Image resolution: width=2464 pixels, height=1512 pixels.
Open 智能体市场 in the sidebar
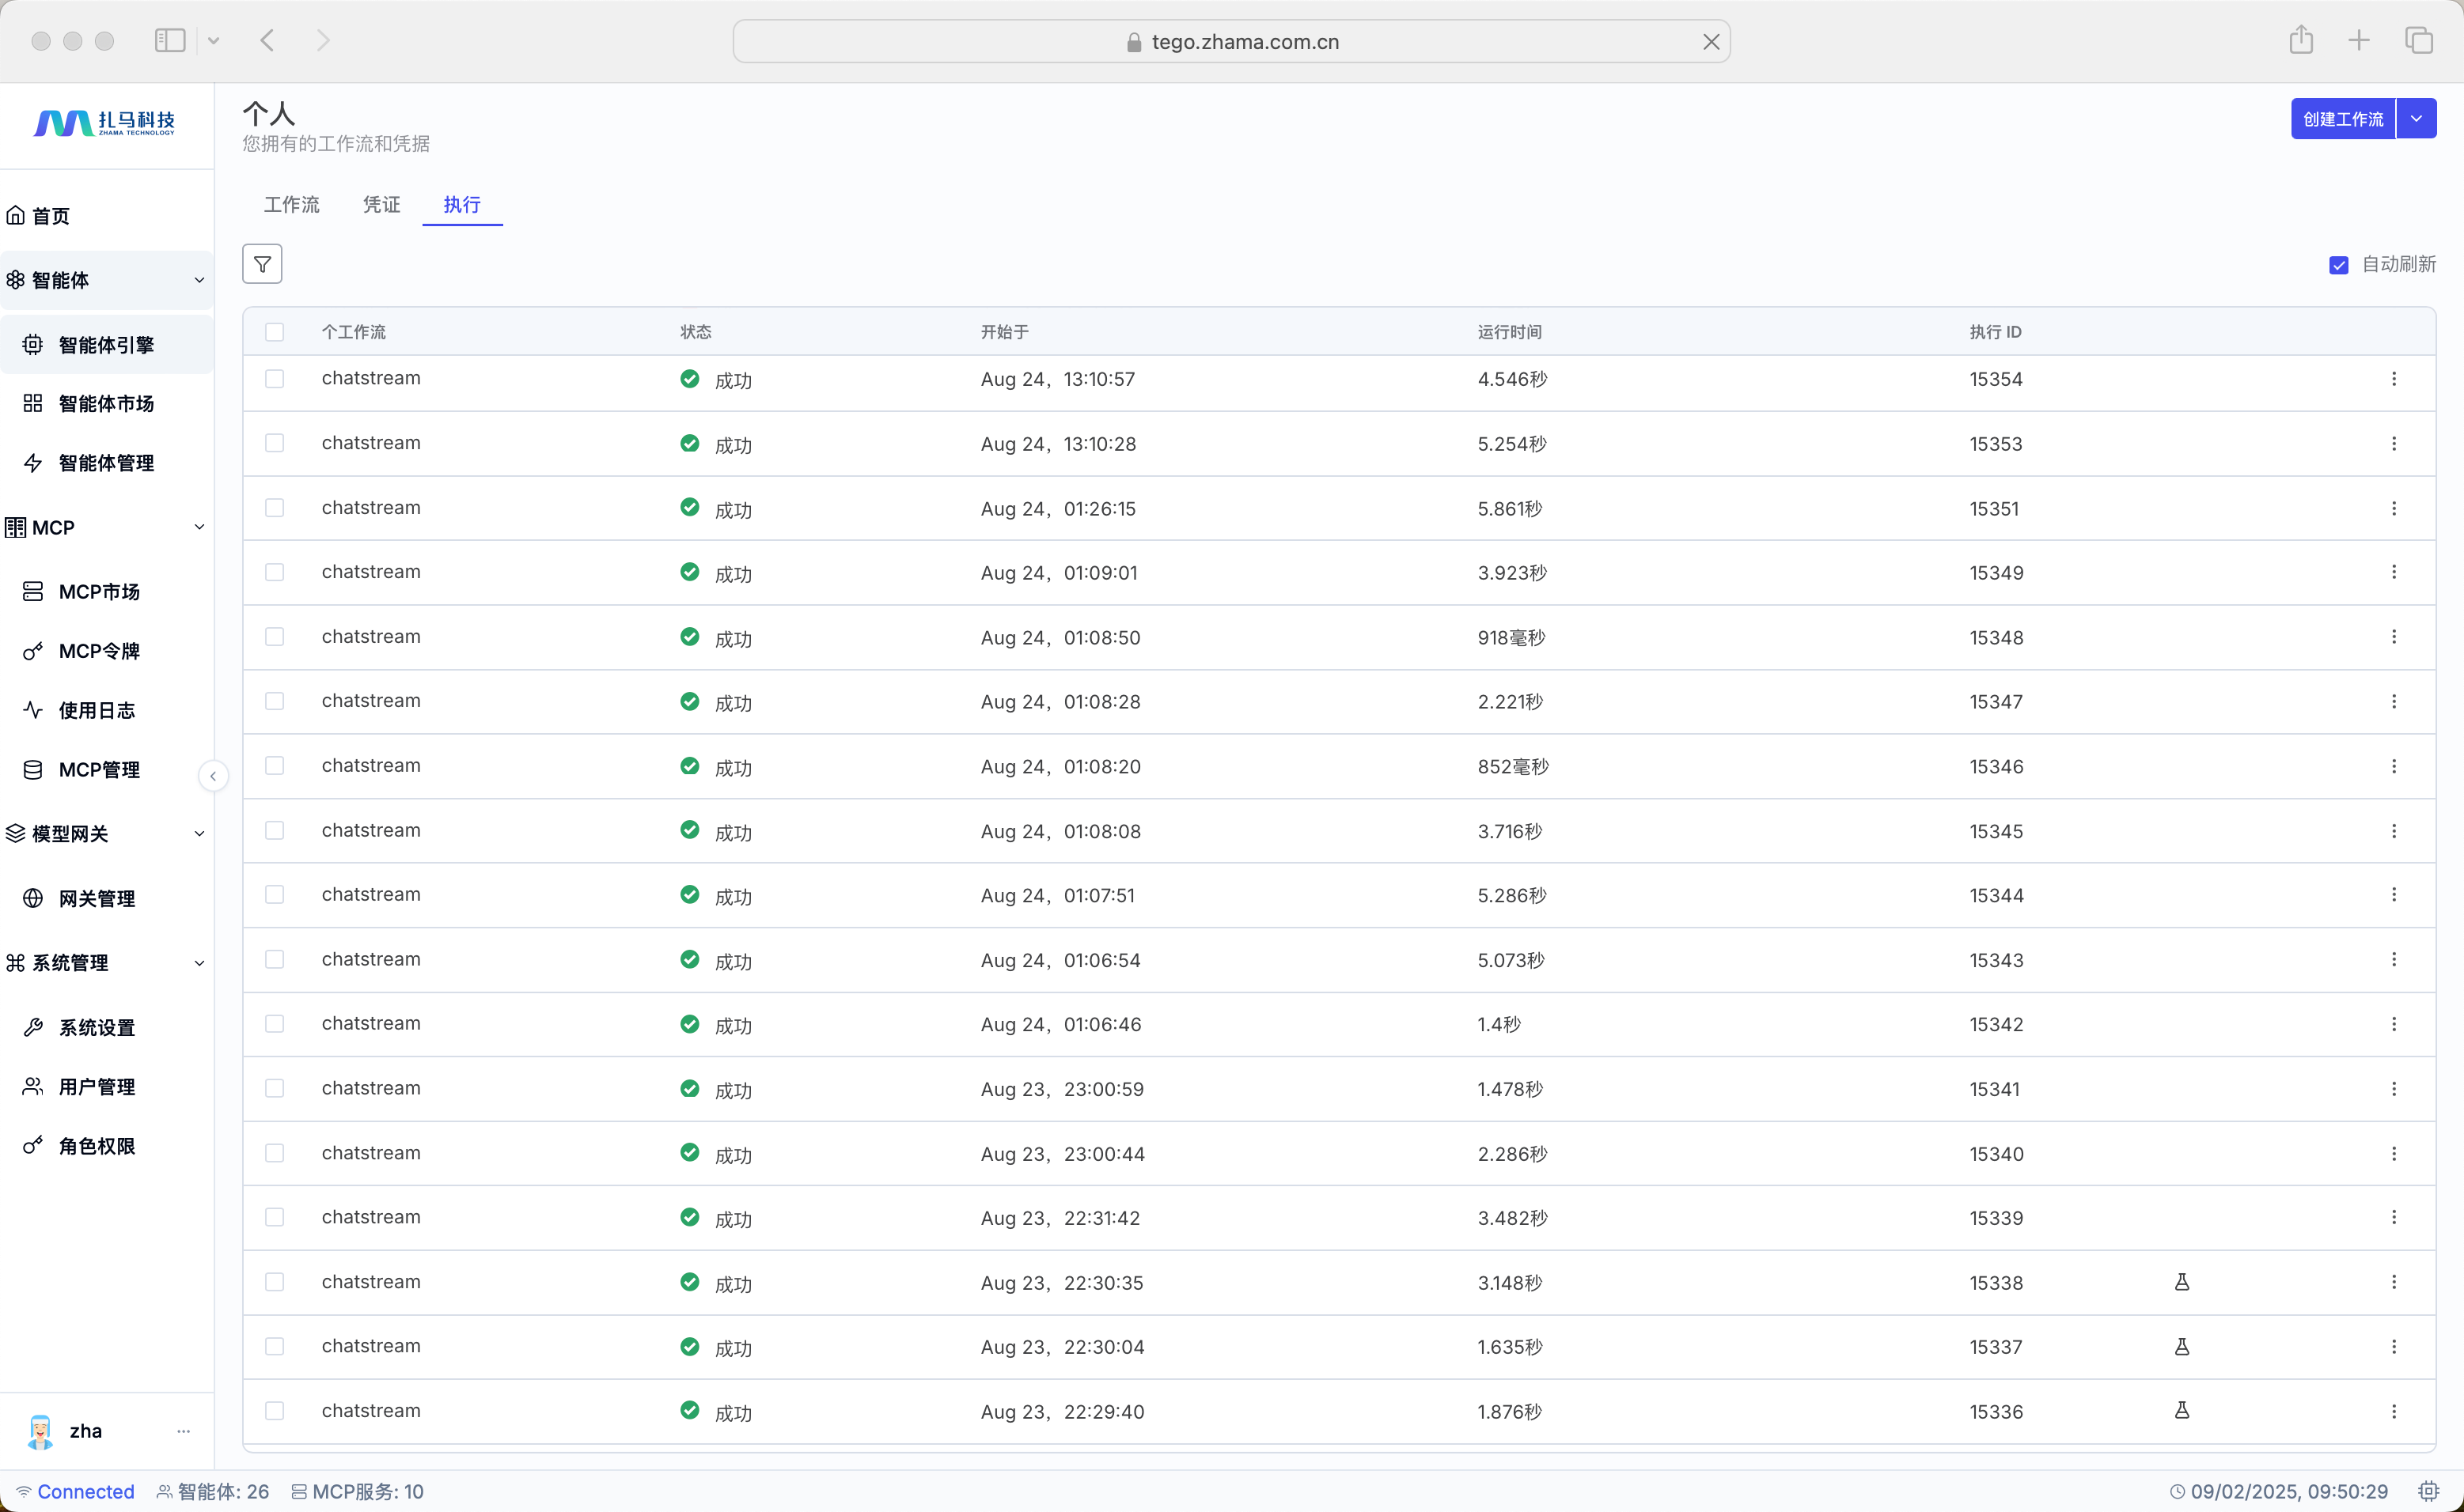point(106,403)
